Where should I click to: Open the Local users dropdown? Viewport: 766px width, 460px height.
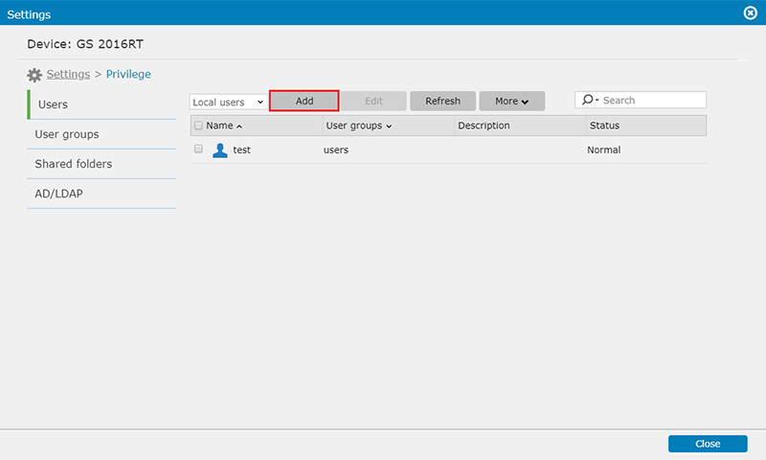tap(228, 102)
